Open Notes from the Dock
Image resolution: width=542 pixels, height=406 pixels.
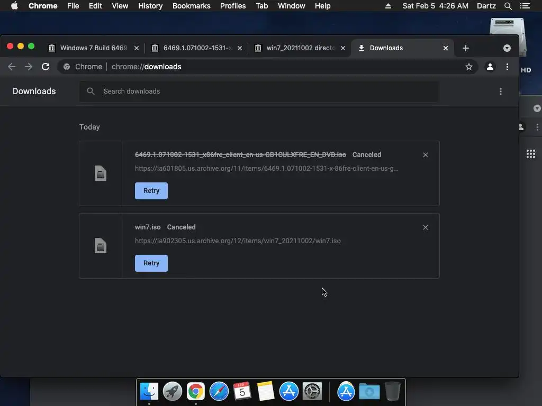[x=266, y=392]
